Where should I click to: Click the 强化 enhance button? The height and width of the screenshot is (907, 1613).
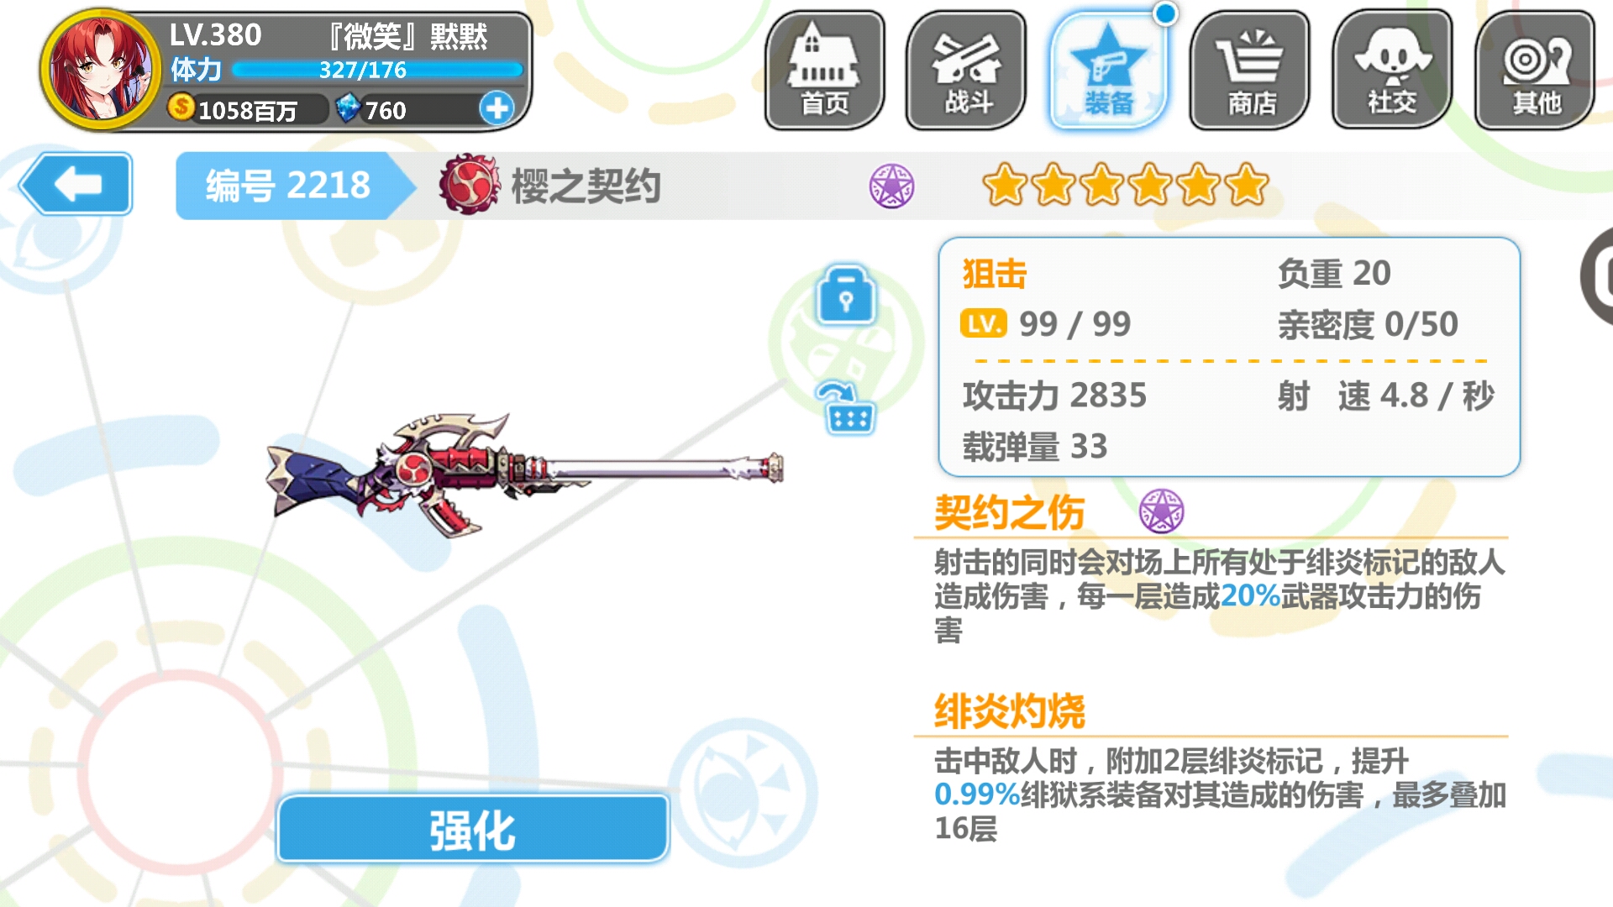473,830
